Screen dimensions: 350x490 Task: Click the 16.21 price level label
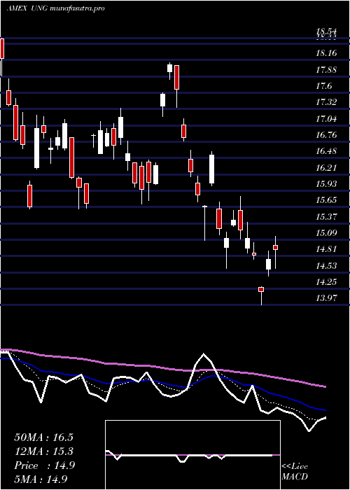click(326, 168)
